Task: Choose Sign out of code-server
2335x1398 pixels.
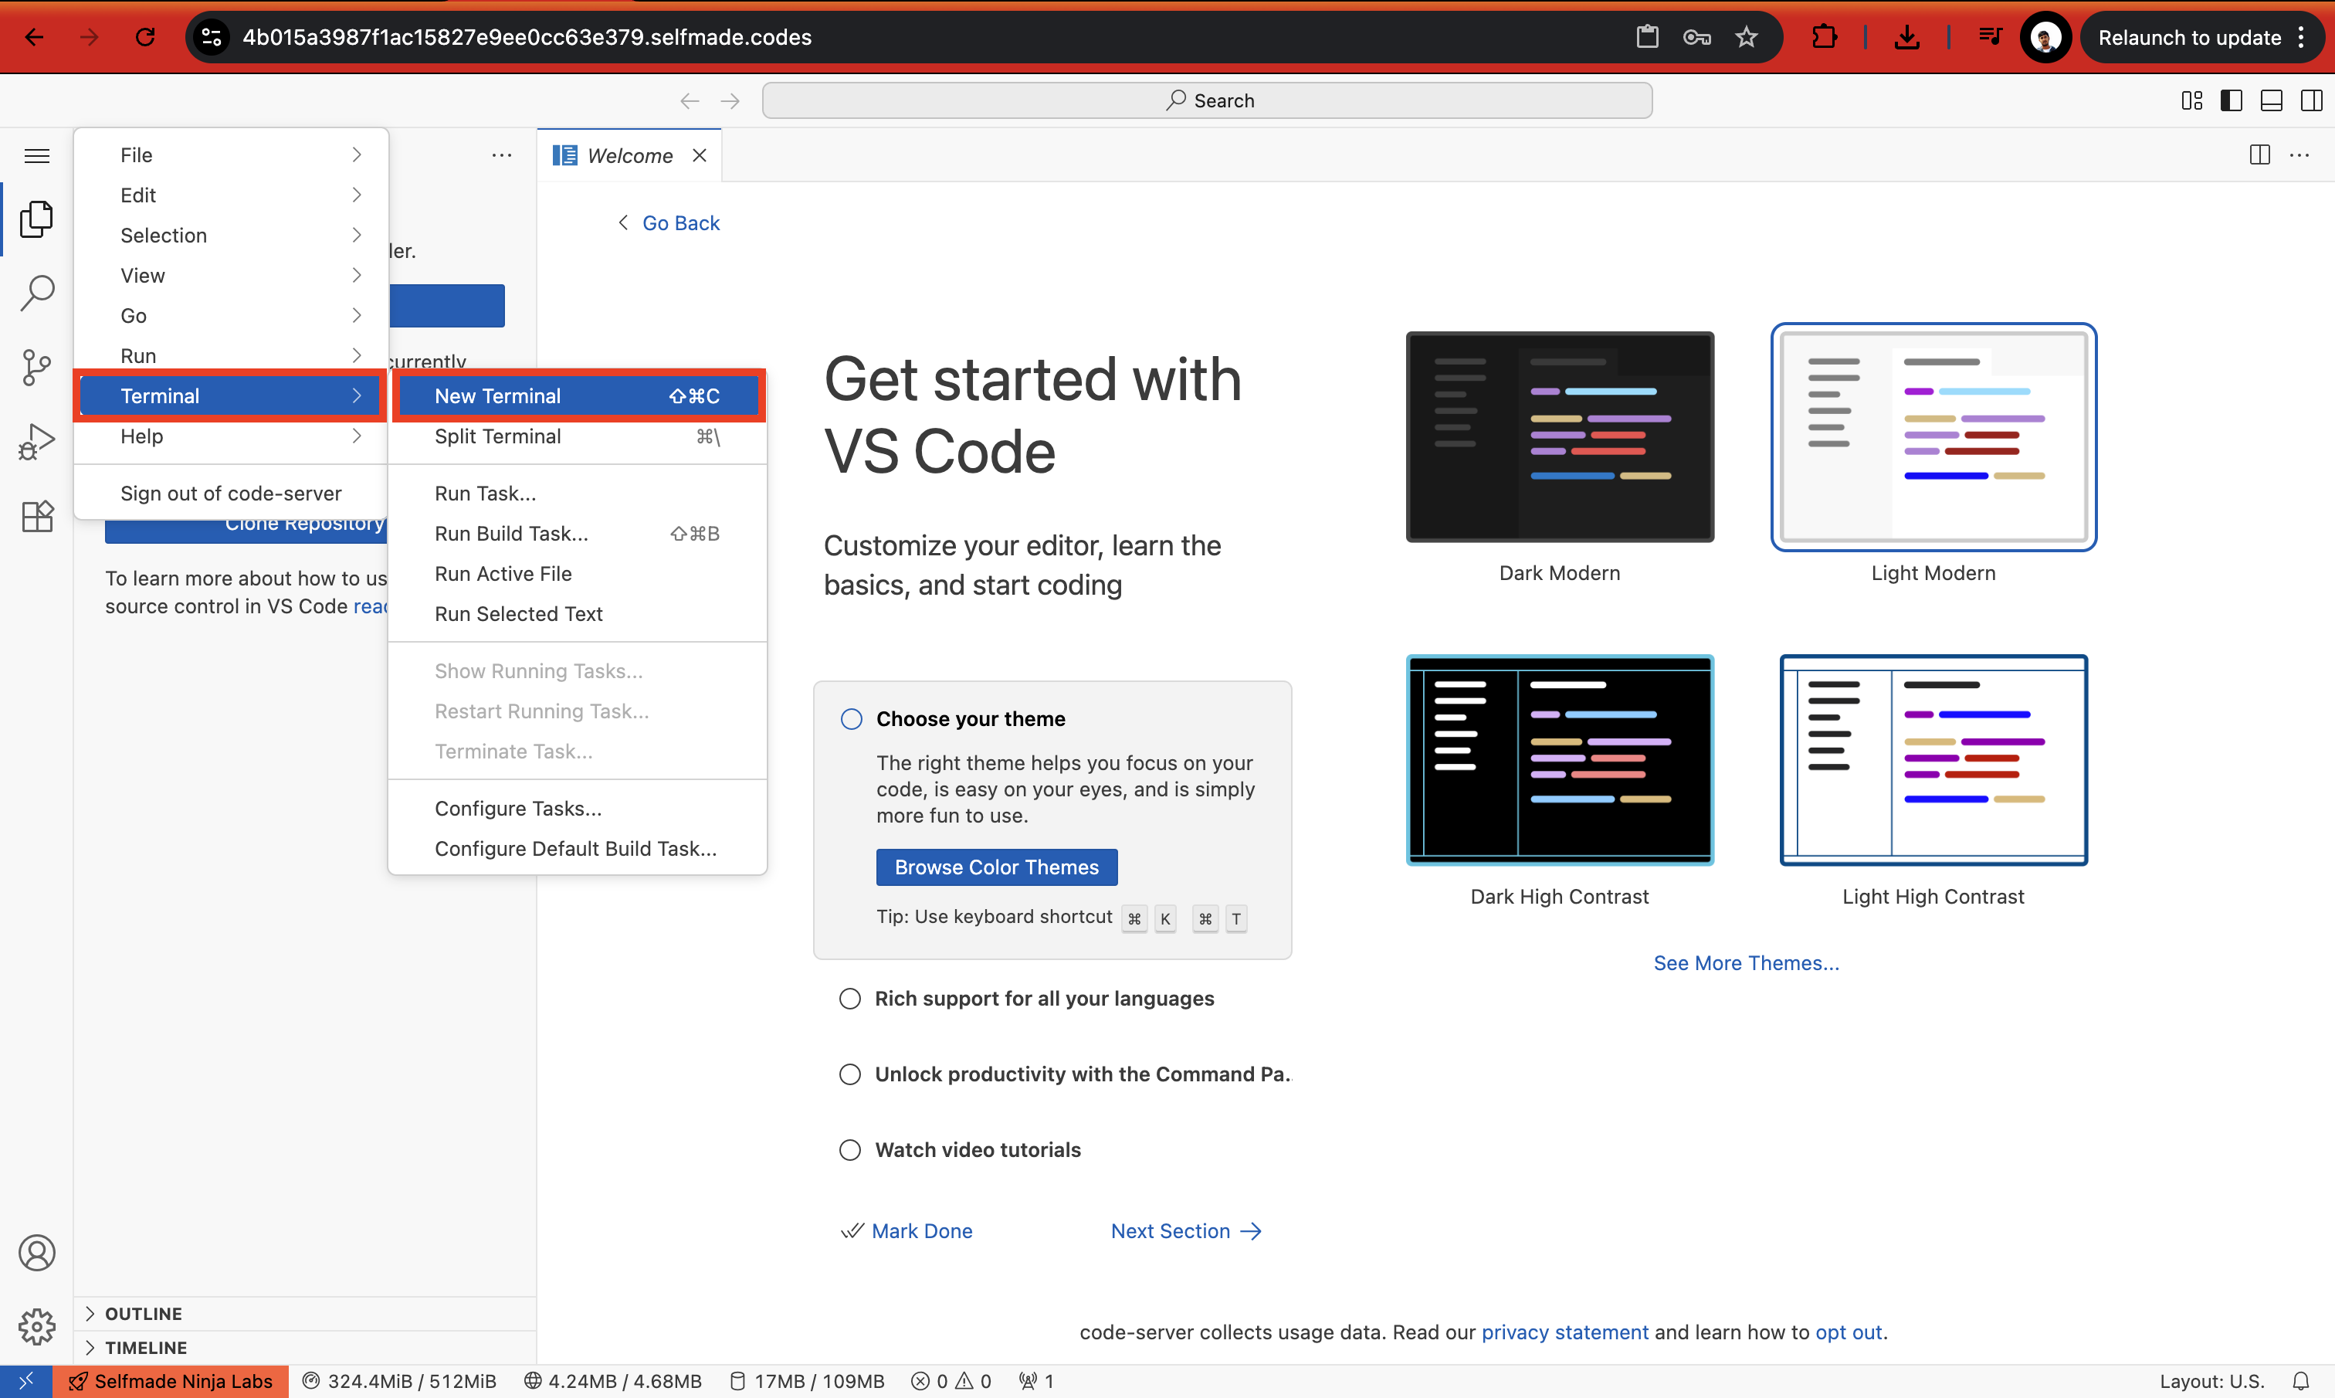Action: coord(231,494)
